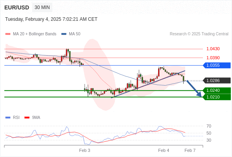Click the 30 MIN timeframe badge
Image resolution: width=232 pixels, height=157 pixels.
42,7
